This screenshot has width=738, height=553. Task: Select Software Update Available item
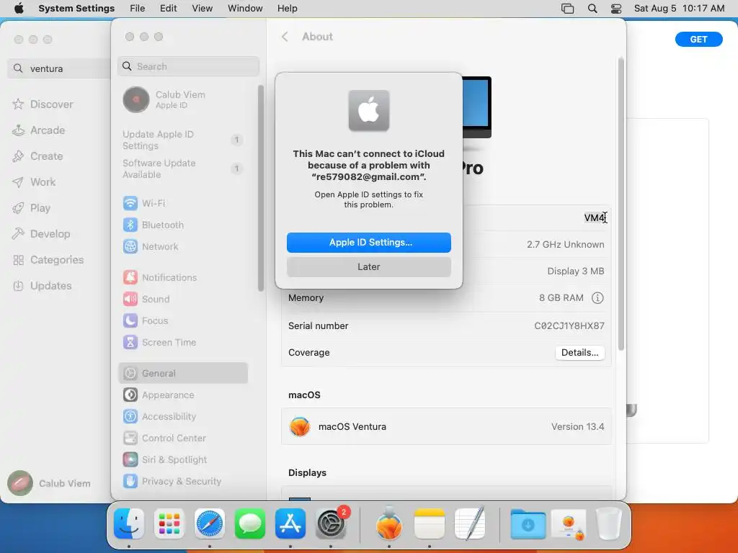click(184, 168)
